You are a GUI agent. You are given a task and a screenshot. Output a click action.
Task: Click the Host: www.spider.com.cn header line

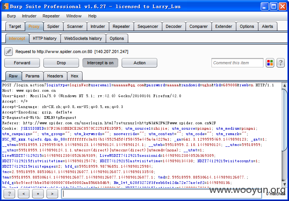coord(29,91)
